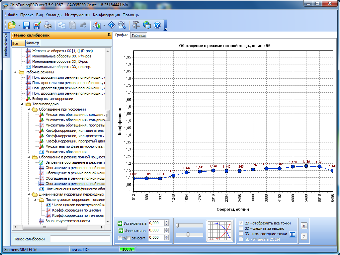Image resolution: width=340 pixels, height=255 pixels.
Task: Click the Save As floppy-with-pencil icon
Action: coord(37,25)
